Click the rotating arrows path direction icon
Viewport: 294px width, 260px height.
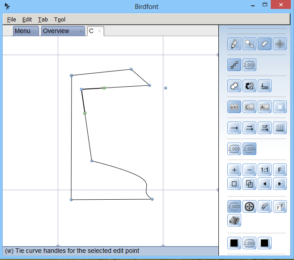click(249, 86)
